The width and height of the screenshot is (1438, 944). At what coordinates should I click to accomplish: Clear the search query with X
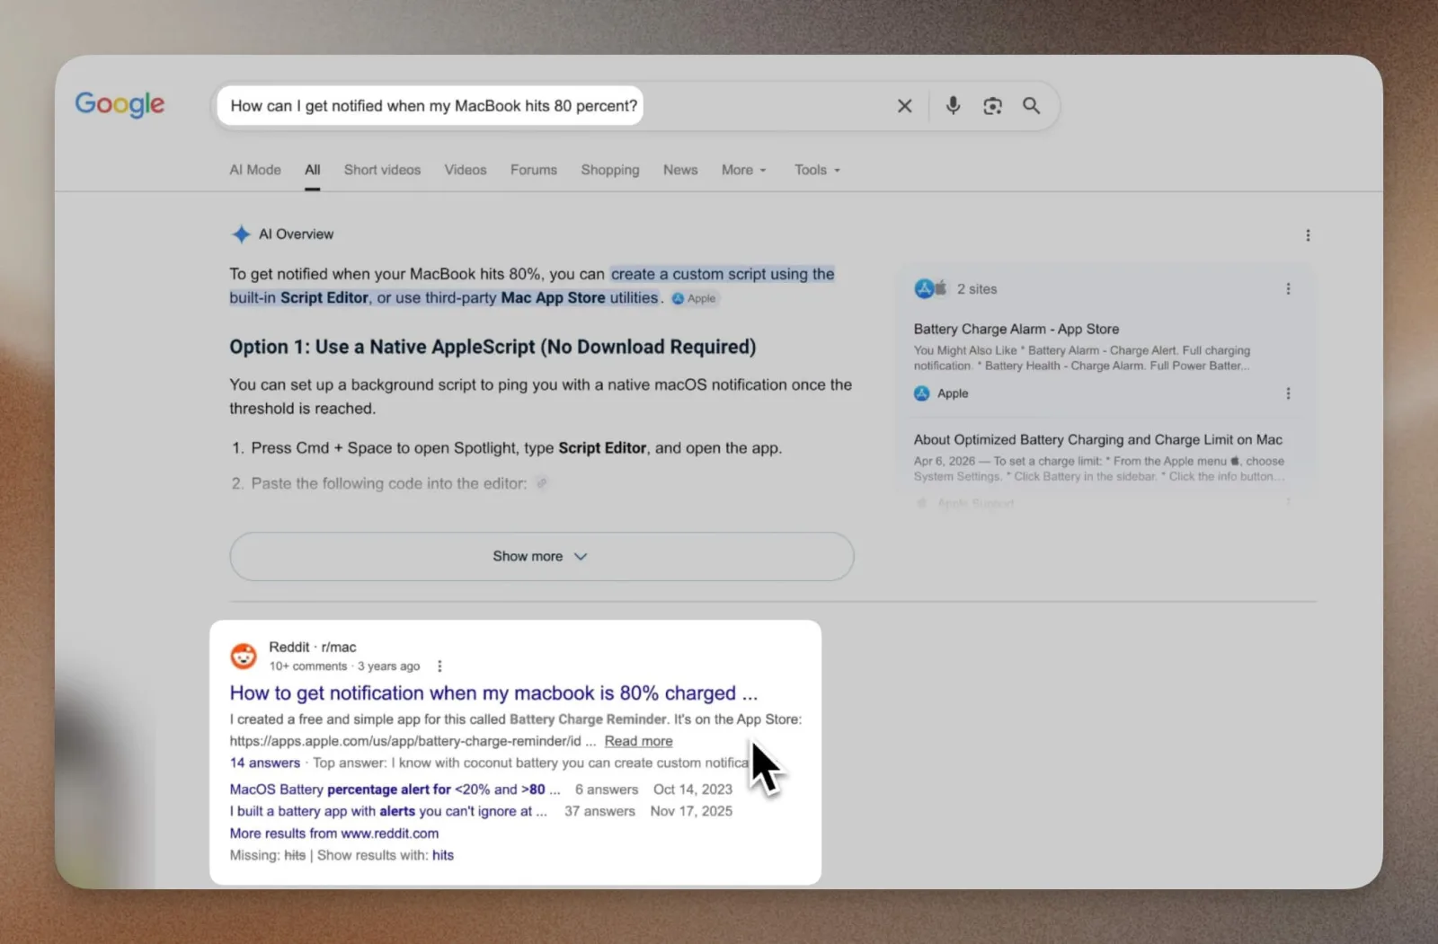(904, 106)
